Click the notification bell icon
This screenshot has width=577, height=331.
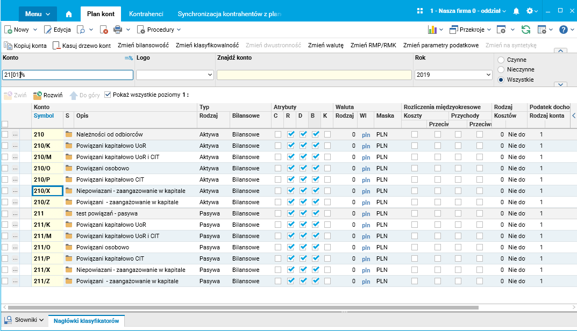516,11
